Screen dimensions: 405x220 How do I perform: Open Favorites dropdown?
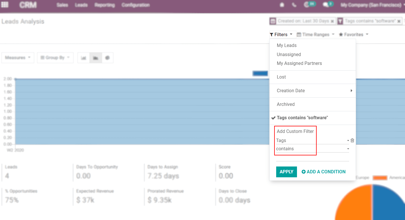coord(353,35)
